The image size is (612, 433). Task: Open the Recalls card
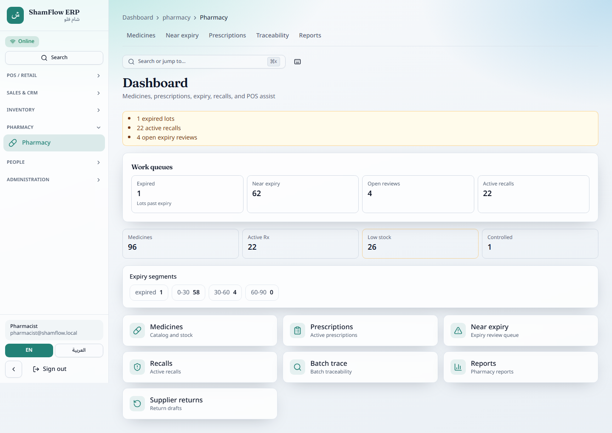200,367
